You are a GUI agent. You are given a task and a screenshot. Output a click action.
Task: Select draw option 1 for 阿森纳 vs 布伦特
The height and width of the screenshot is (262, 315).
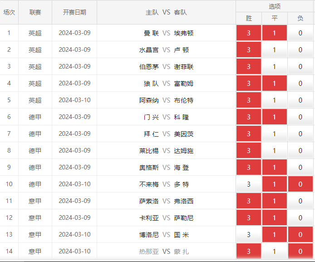(275, 100)
